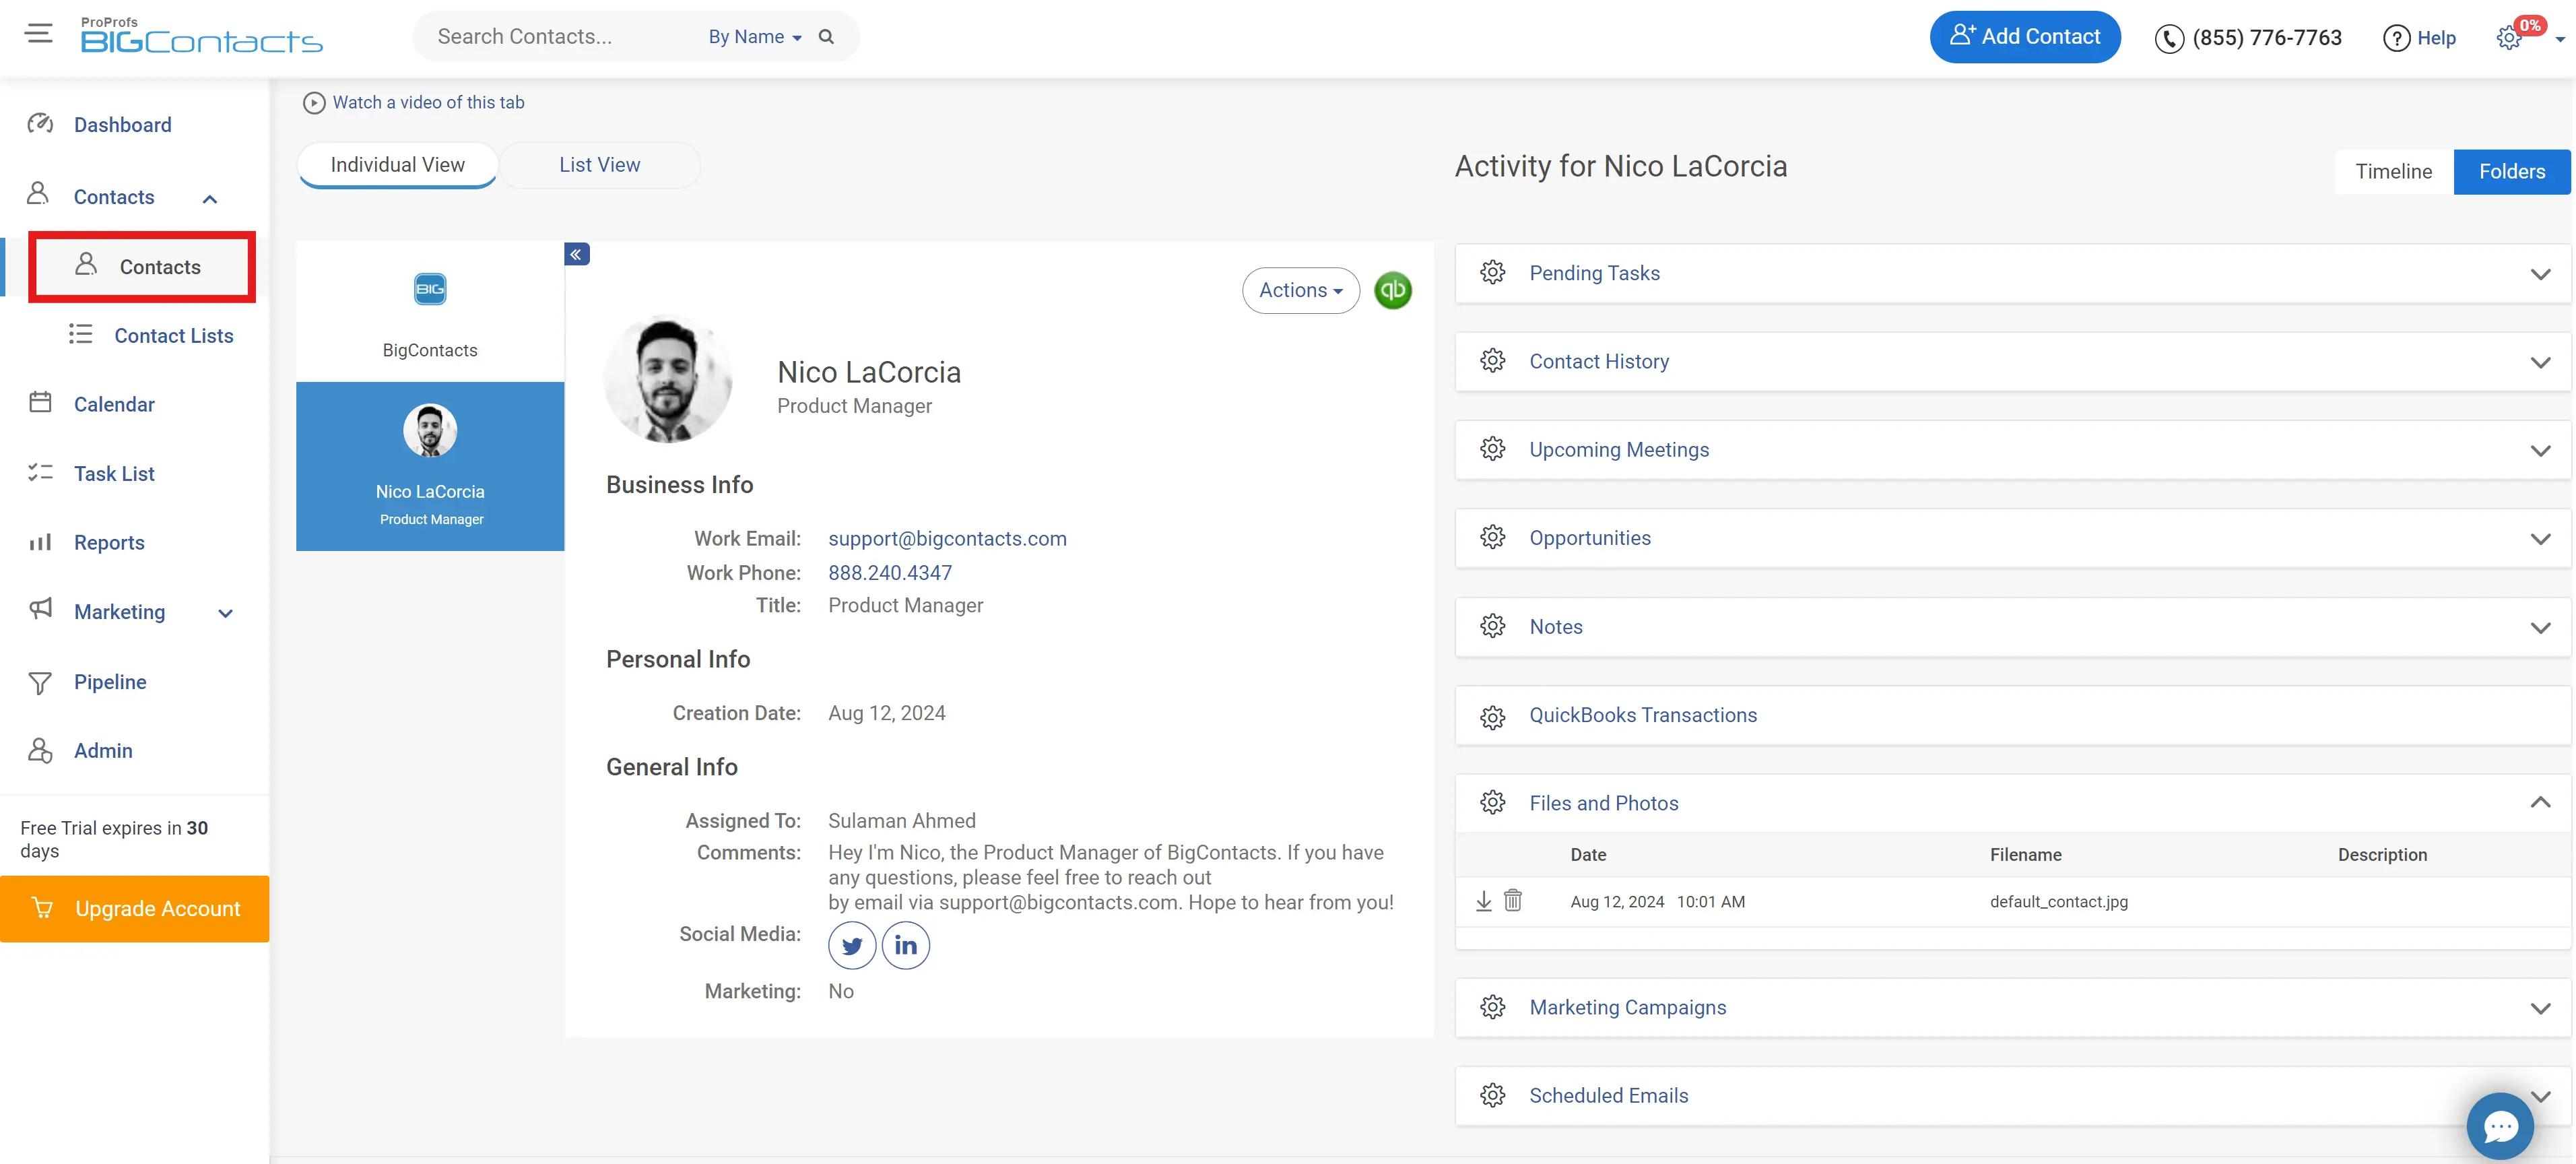Delete default_contact.jpg with trash icon
Viewport: 2576px width, 1164px height.
1512,901
